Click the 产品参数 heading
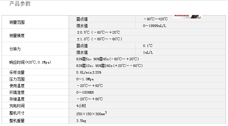 20,4
